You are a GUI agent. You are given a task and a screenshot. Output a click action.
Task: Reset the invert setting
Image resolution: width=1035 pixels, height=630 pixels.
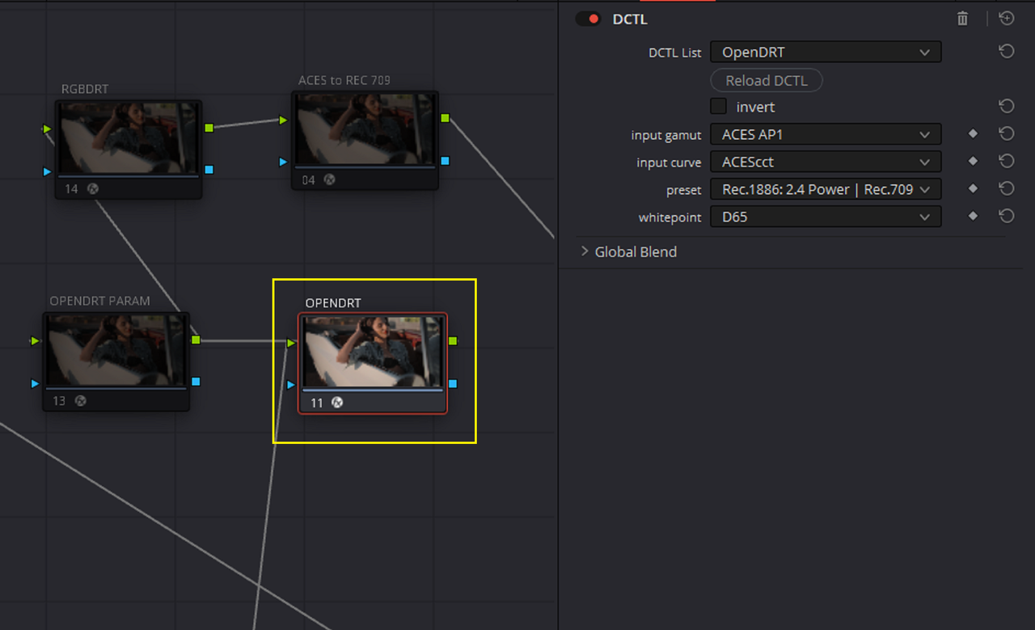[x=1007, y=106]
